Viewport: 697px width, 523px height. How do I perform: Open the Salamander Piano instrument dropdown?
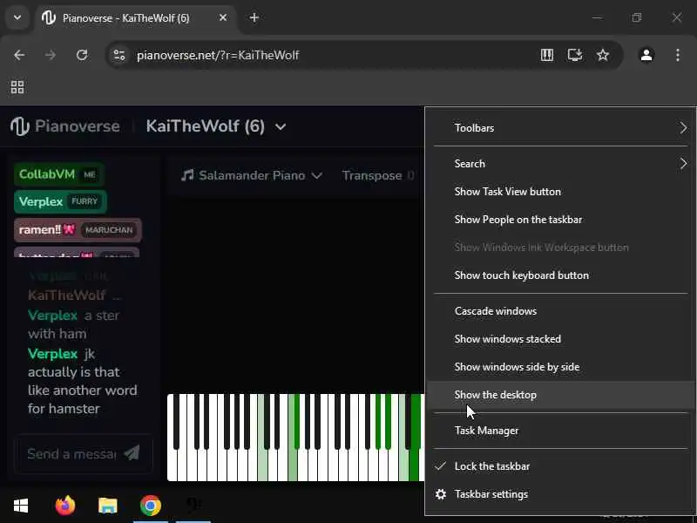tap(252, 176)
